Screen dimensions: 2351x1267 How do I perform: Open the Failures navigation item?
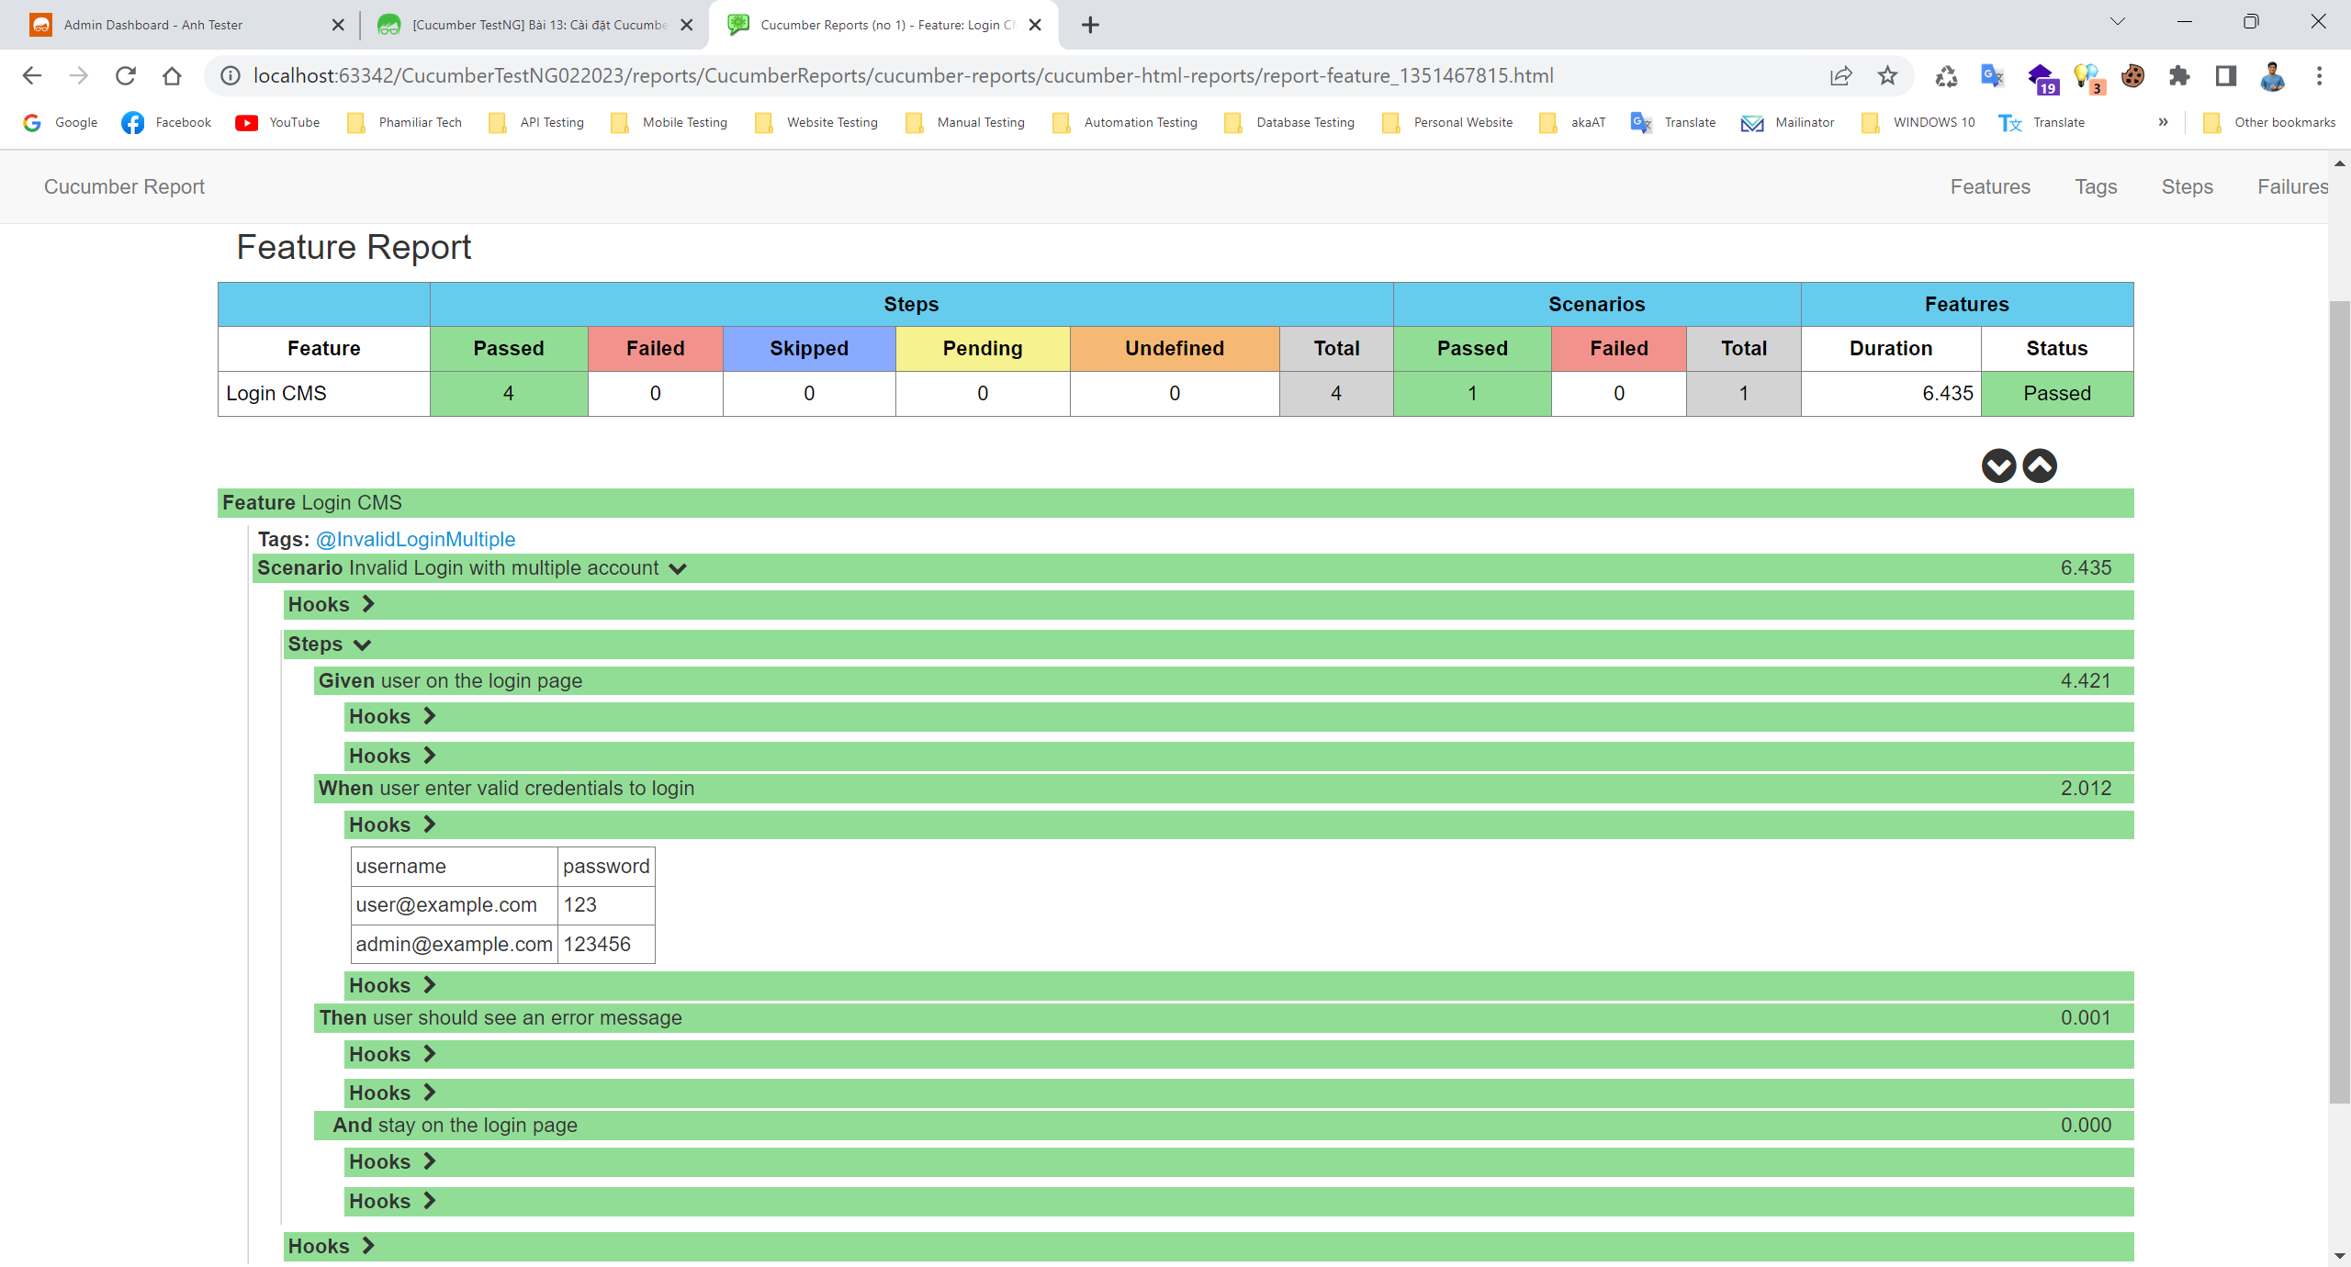tap(2292, 186)
